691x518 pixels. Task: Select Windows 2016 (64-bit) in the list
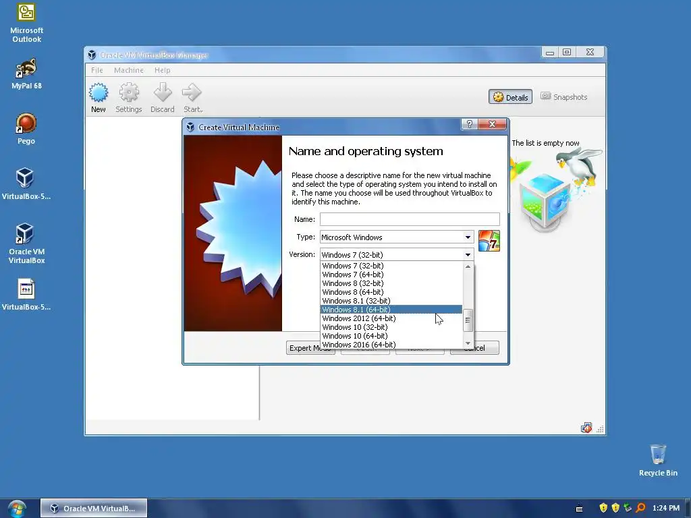391,345
